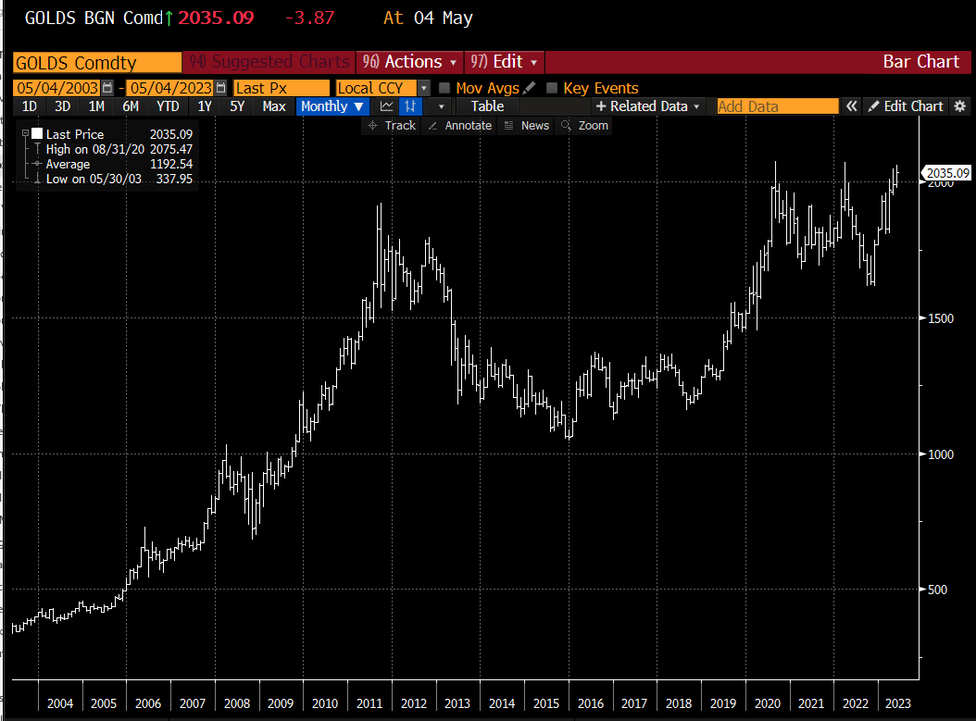Screen dimensions: 976x721
Task: Select the Annotate drawing tool
Action: [459, 125]
